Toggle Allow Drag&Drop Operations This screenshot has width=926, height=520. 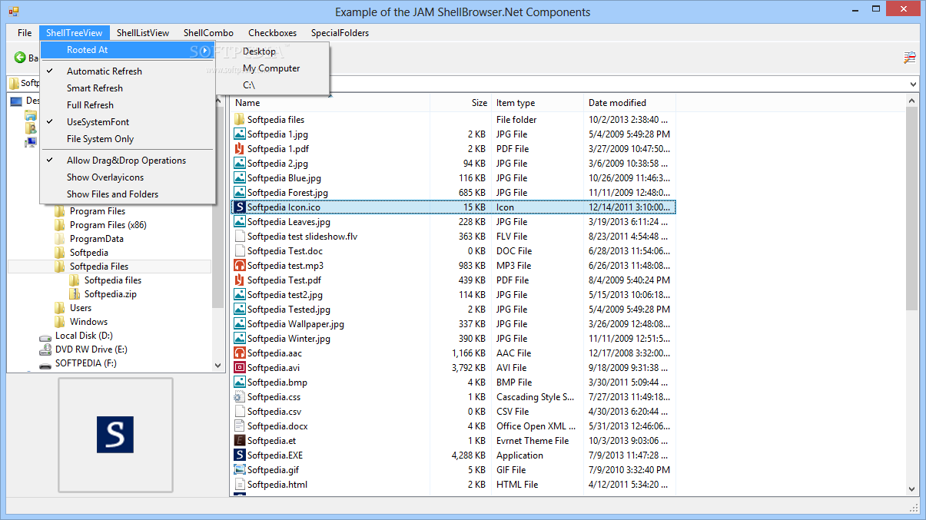128,161
